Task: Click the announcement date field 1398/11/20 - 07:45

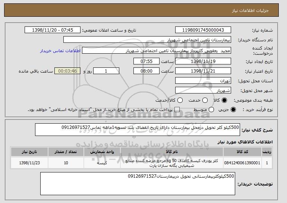Action: coord(53,30)
